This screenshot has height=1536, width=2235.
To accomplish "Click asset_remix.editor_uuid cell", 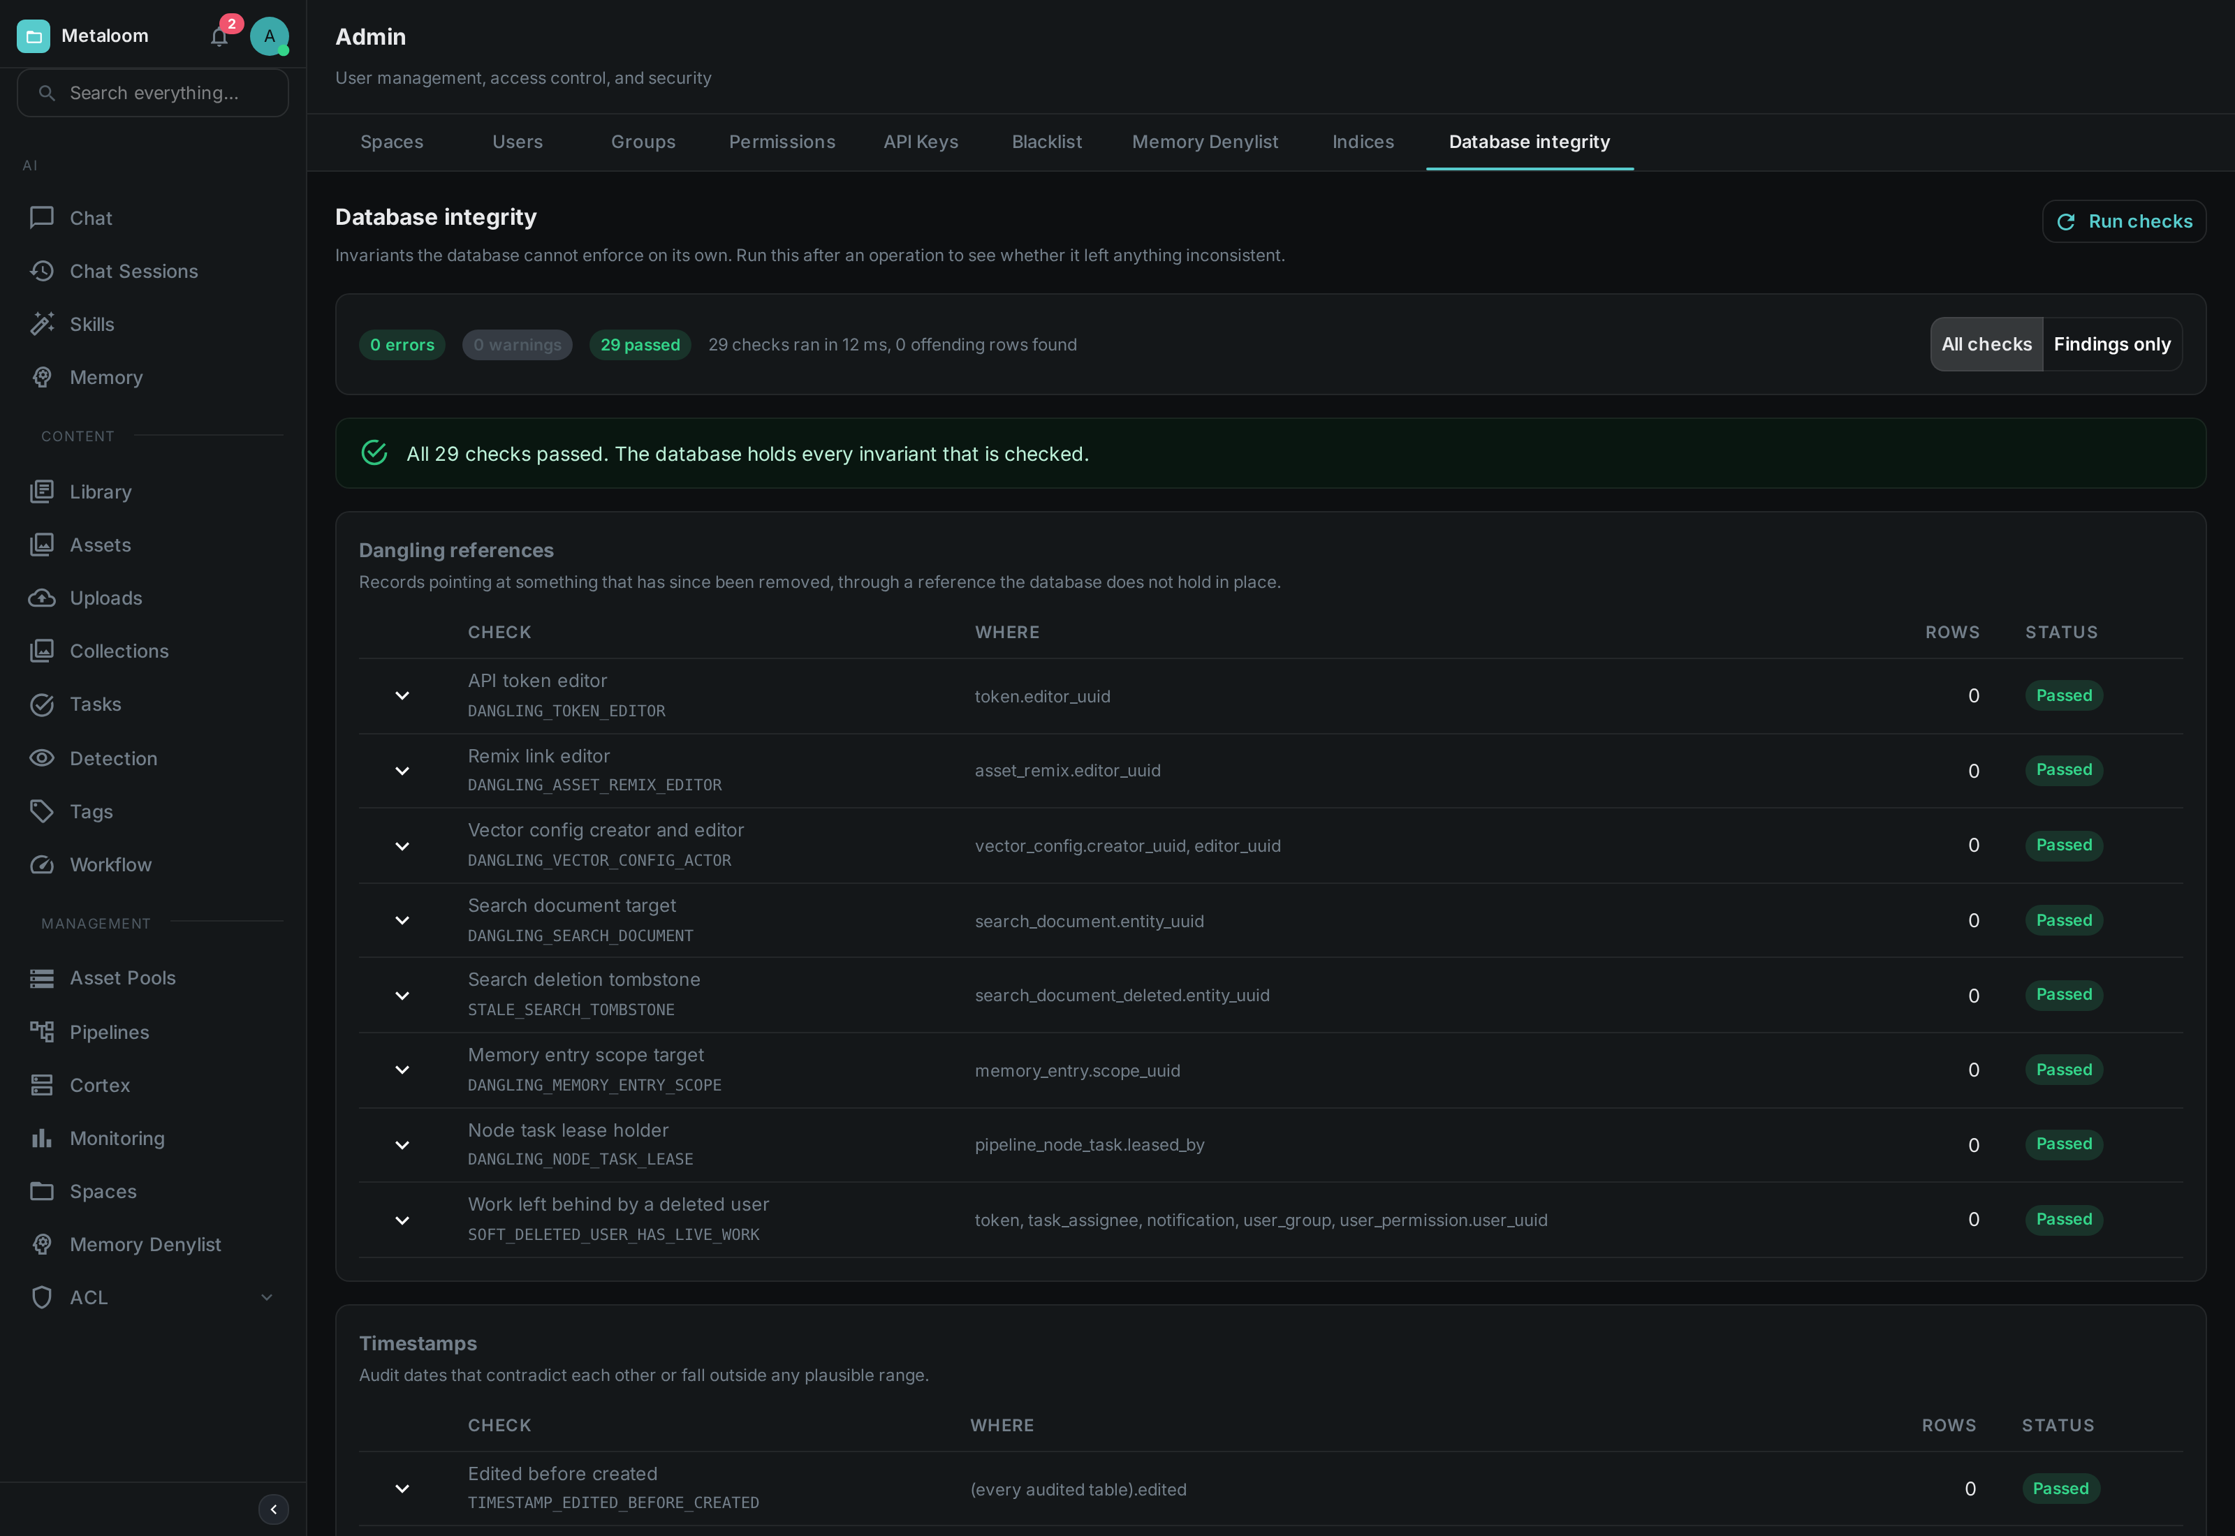I will pos(1067,770).
